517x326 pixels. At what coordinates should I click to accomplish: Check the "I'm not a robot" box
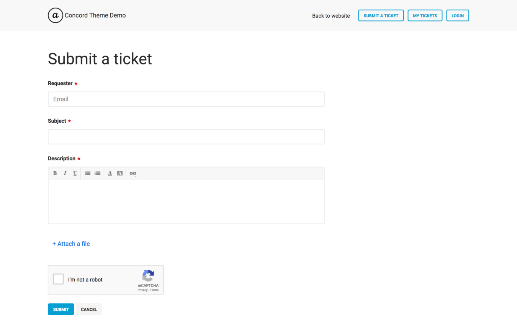58,279
